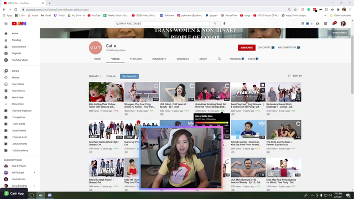Subscribe to the Cut channel

coord(247,48)
